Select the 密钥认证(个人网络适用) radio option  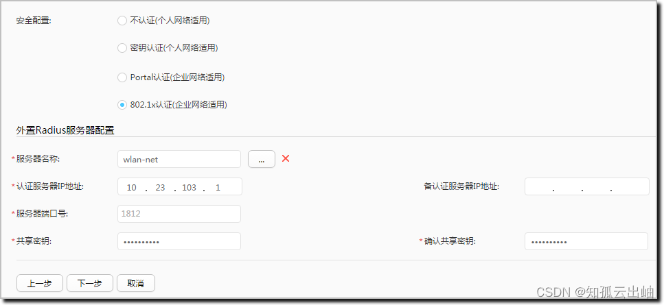[122, 48]
